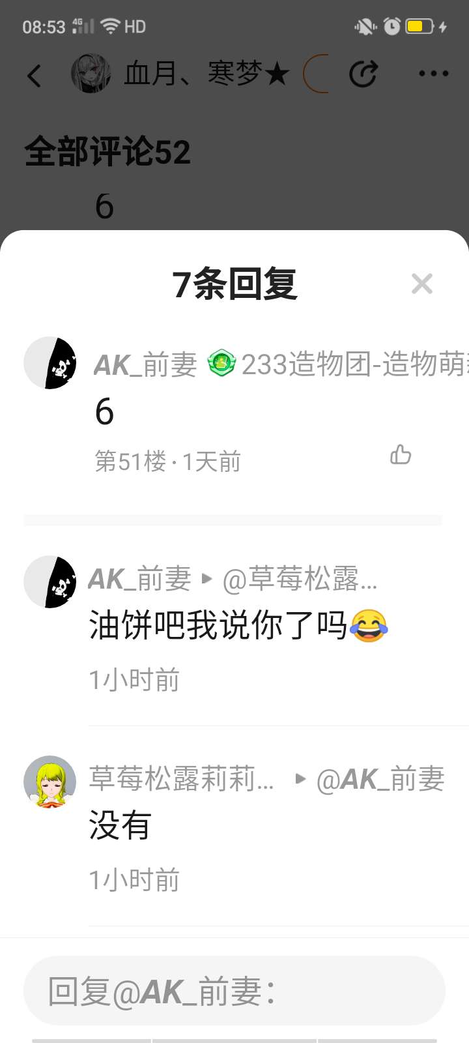This screenshot has height=1043, width=469.
Task: Tap the AK_前妻 username on top comment
Action: (x=145, y=364)
